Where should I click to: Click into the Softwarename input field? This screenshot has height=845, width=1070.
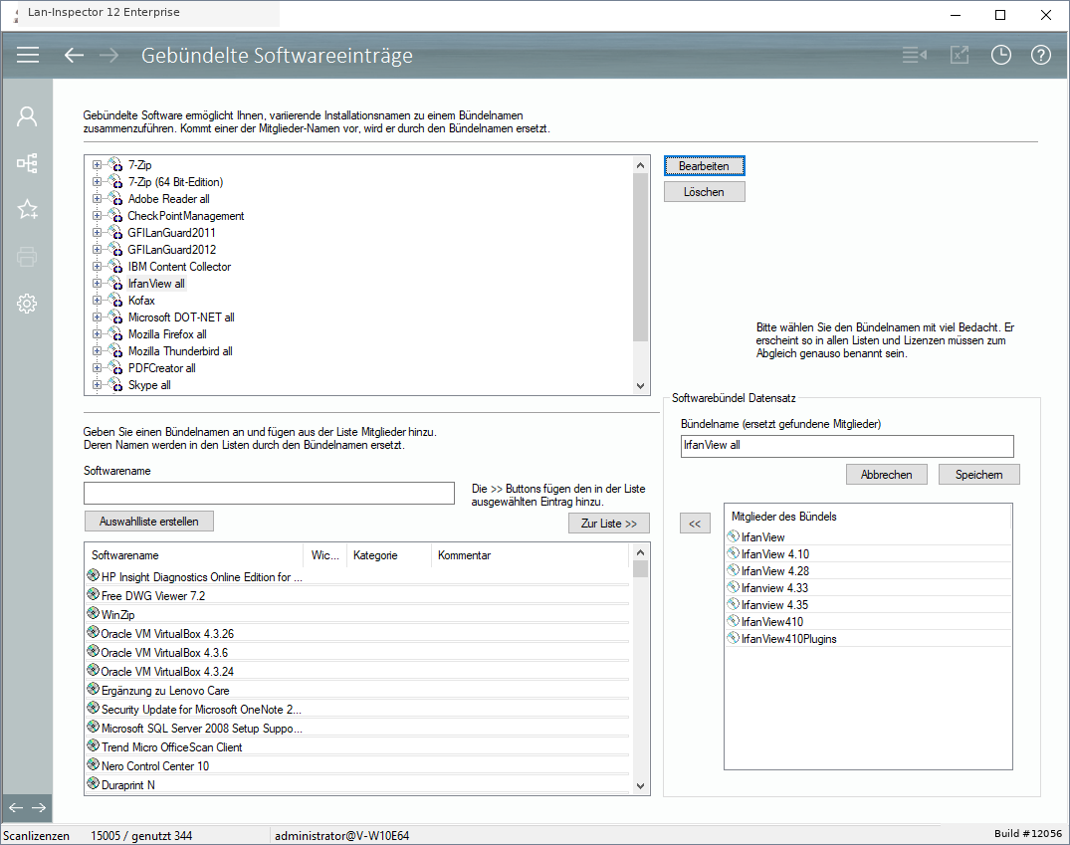point(269,494)
